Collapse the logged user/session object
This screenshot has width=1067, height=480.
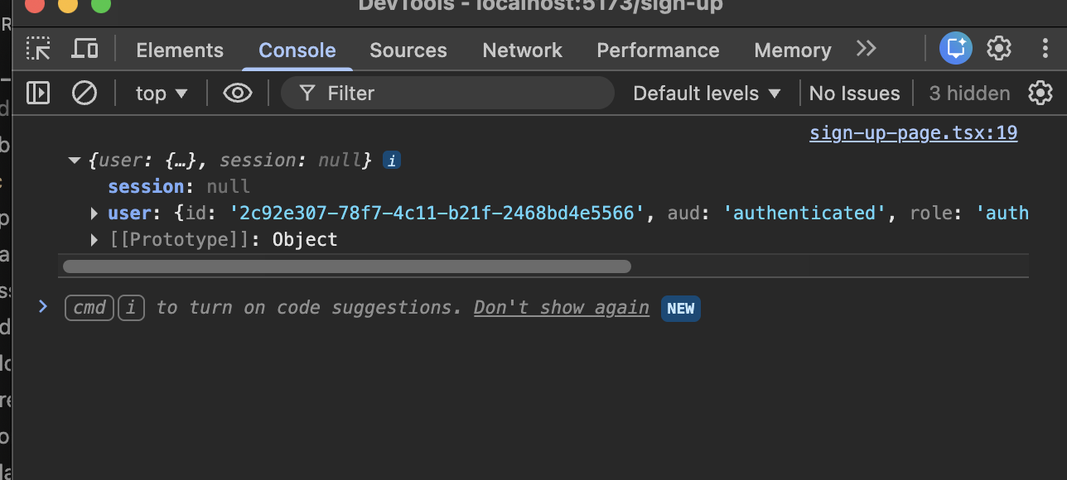(x=75, y=161)
